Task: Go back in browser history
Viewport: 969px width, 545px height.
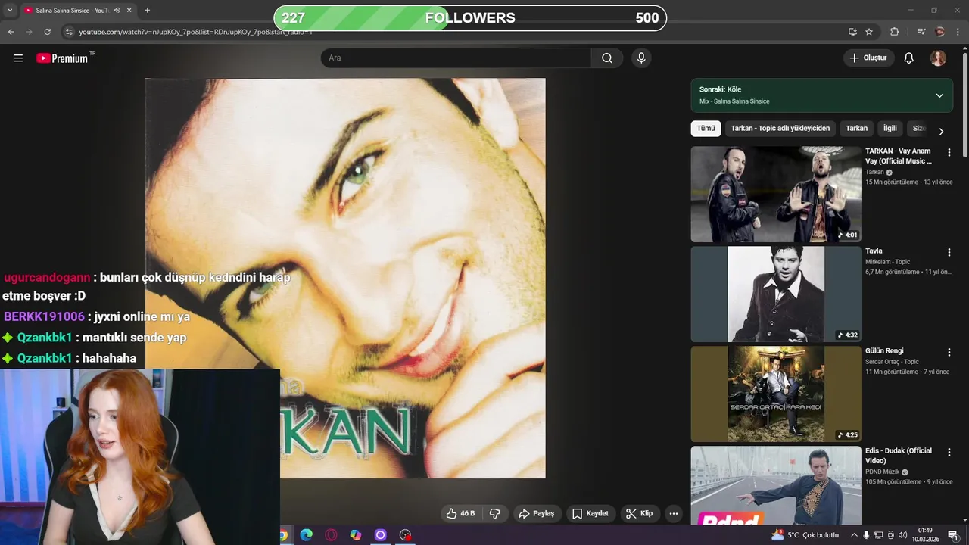Action: (11, 32)
